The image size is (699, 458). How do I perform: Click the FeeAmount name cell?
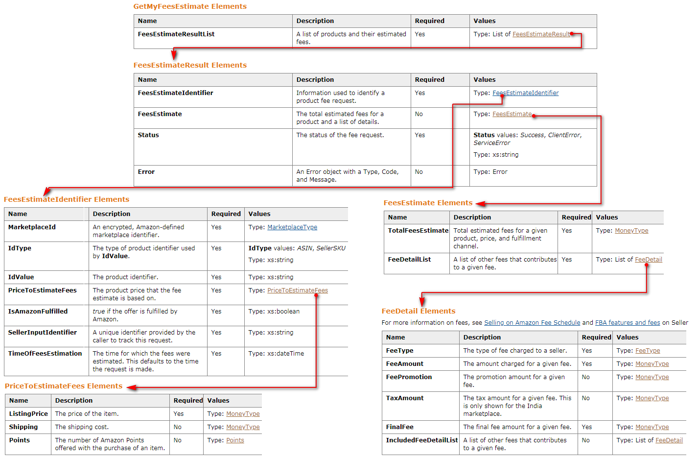(x=420, y=364)
